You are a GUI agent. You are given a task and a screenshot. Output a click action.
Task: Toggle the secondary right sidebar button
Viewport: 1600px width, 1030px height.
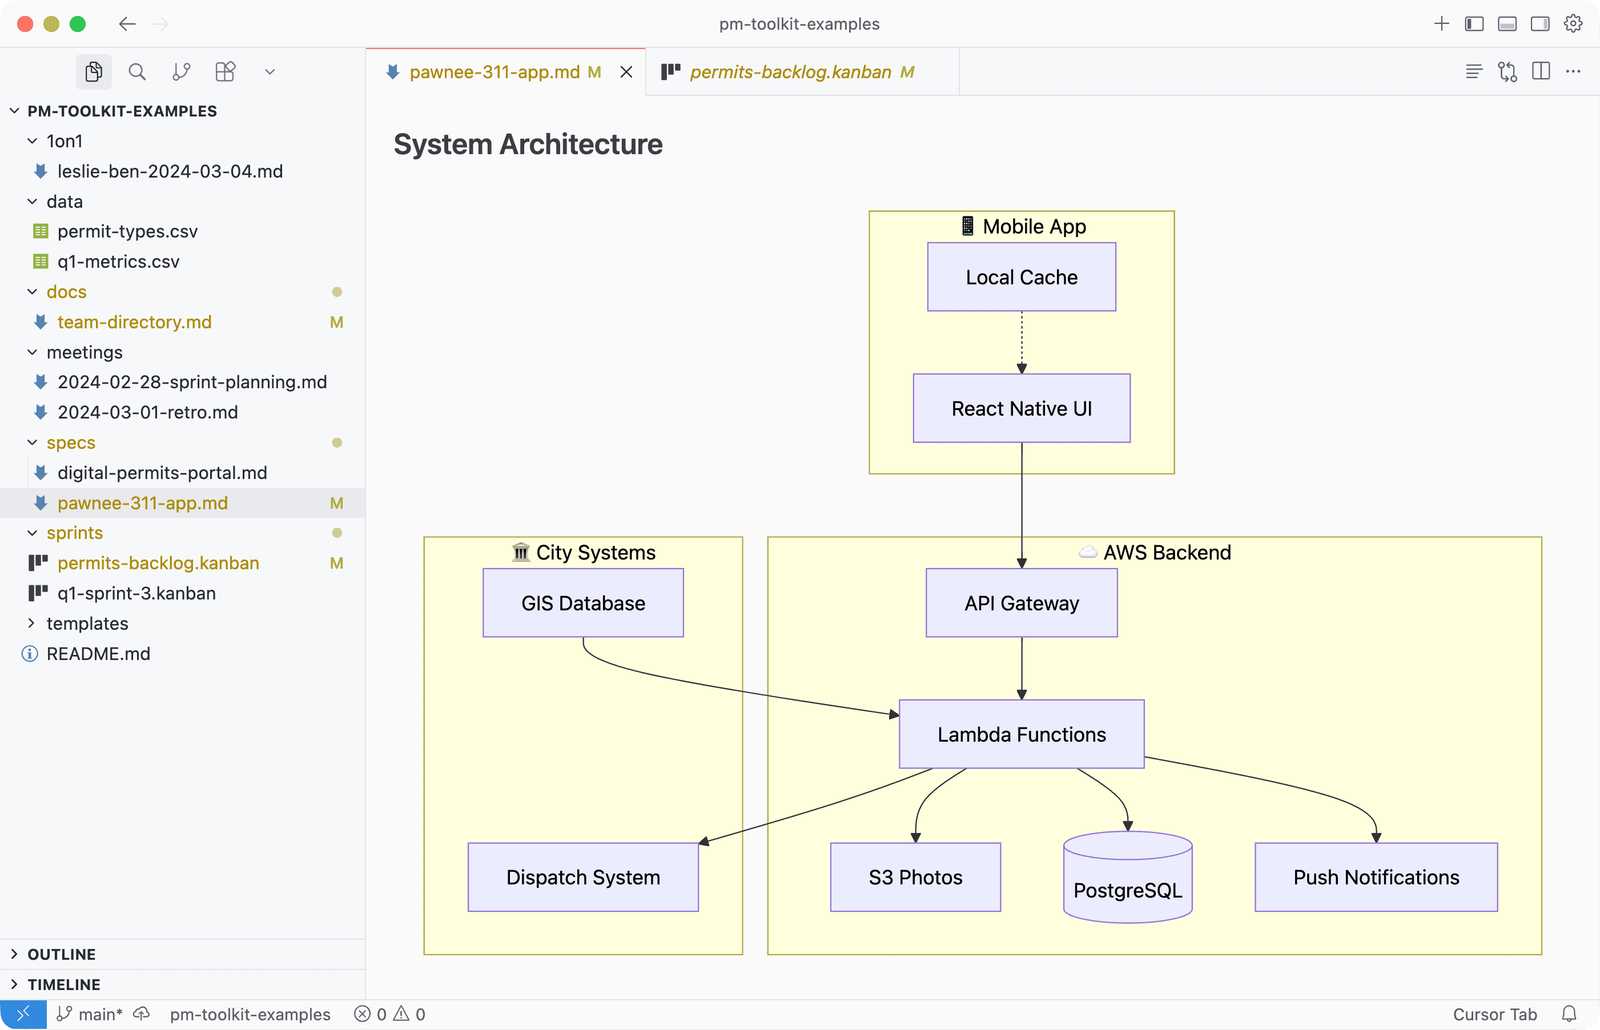point(1540,24)
